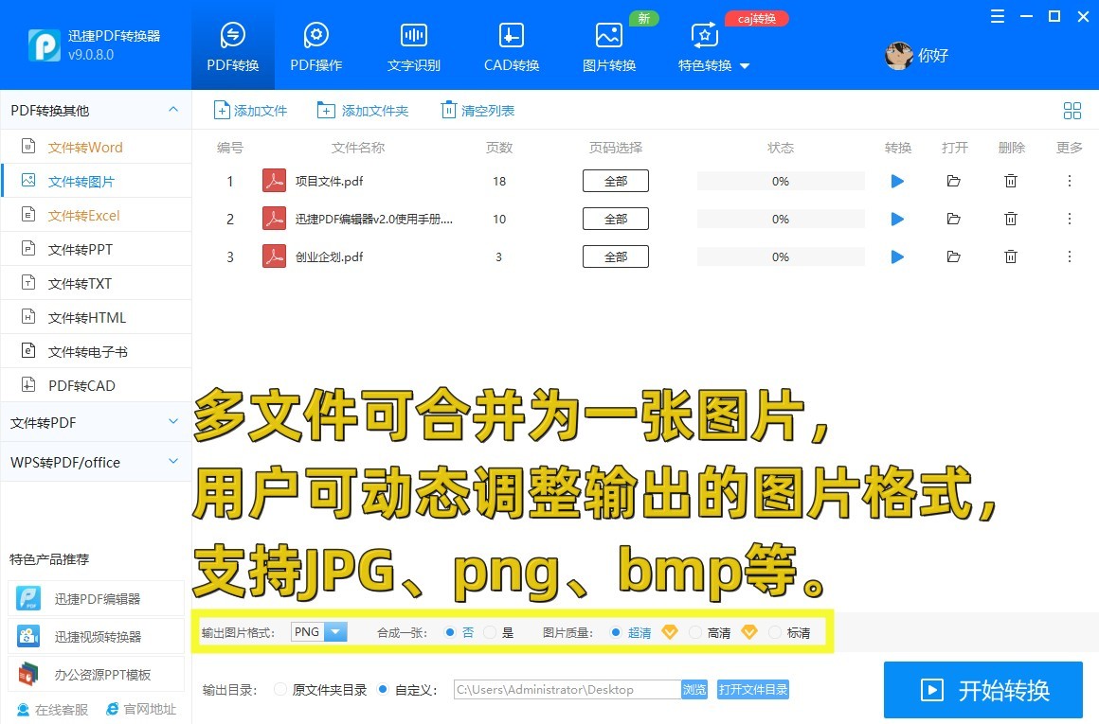Delete 创业企划.pdf from list

click(1011, 257)
